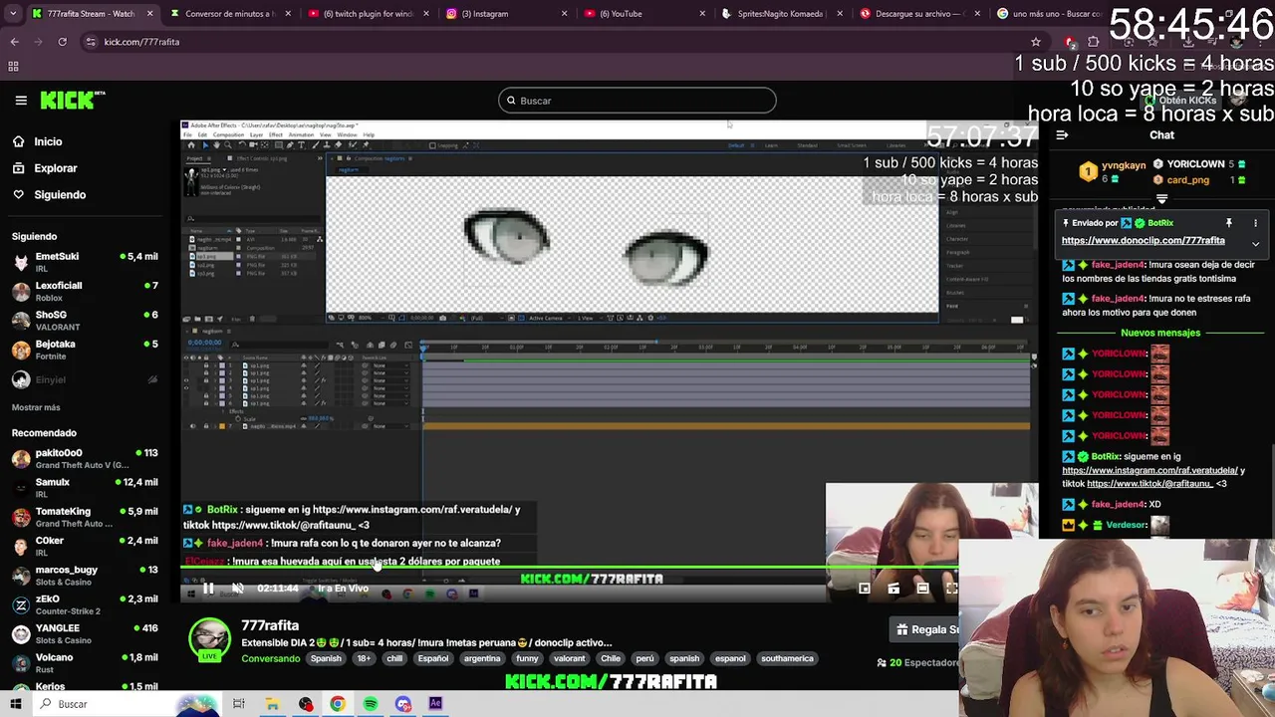
Task: Select the chill tag
Action: click(394, 658)
